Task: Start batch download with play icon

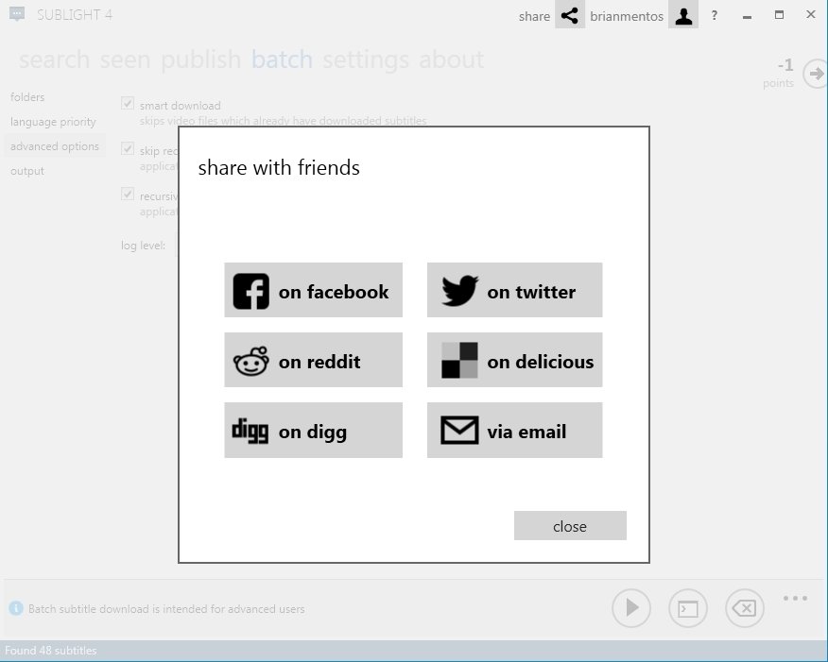Action: pos(631,607)
